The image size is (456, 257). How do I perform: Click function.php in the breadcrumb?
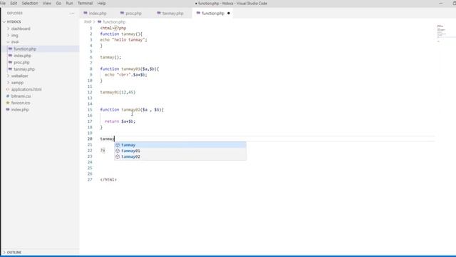click(x=114, y=22)
